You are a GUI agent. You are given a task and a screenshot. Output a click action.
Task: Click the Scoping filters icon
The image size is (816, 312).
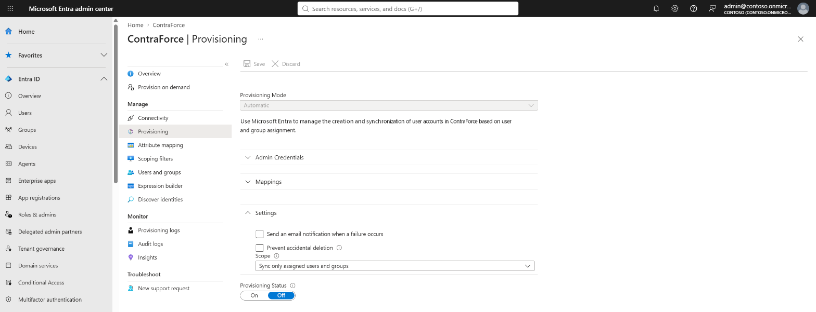click(131, 159)
